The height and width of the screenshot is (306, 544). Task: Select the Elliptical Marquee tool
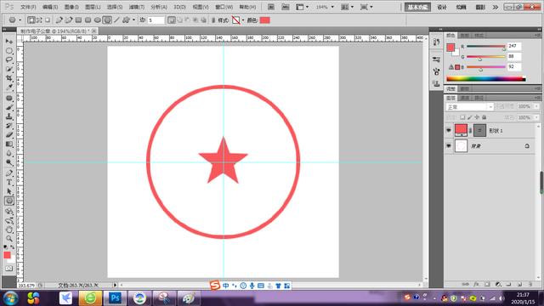click(9, 51)
